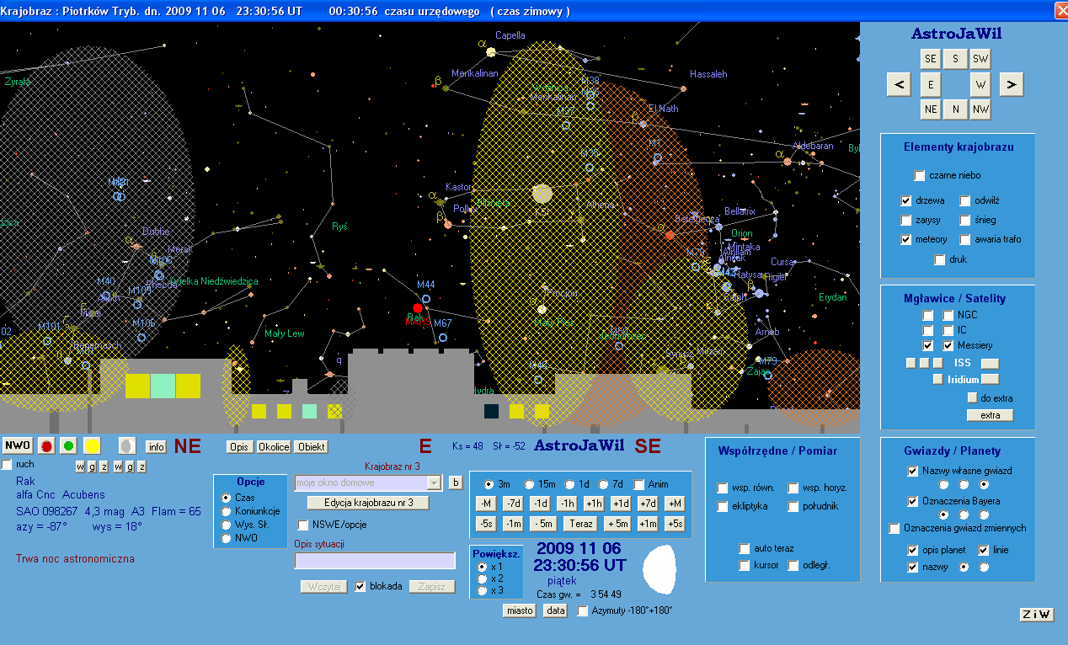Click the miasto button
Viewport: 1068px width, 645px height.
coord(520,610)
